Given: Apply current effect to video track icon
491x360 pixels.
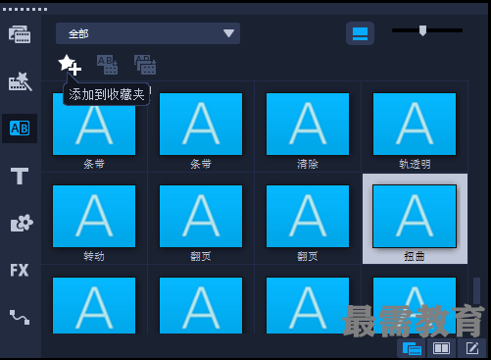Looking at the screenshot, I should click(x=107, y=65).
